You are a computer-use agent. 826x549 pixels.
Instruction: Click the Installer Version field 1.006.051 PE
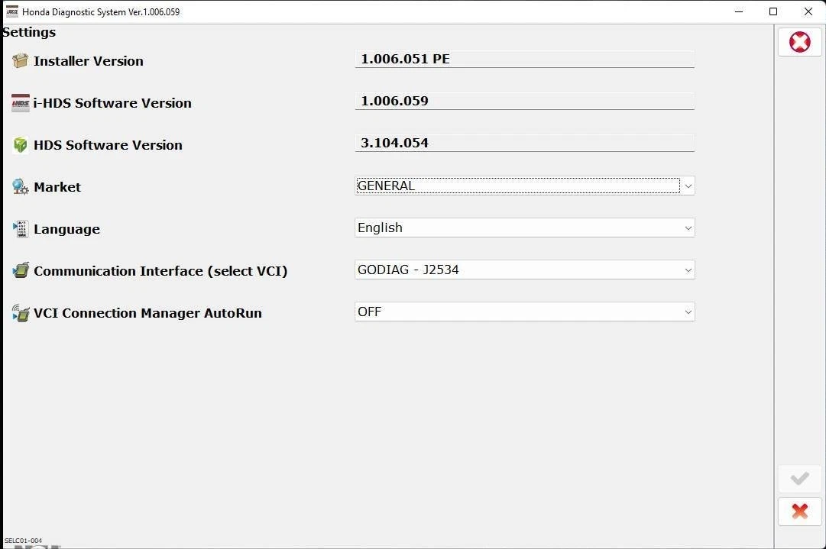coord(525,59)
